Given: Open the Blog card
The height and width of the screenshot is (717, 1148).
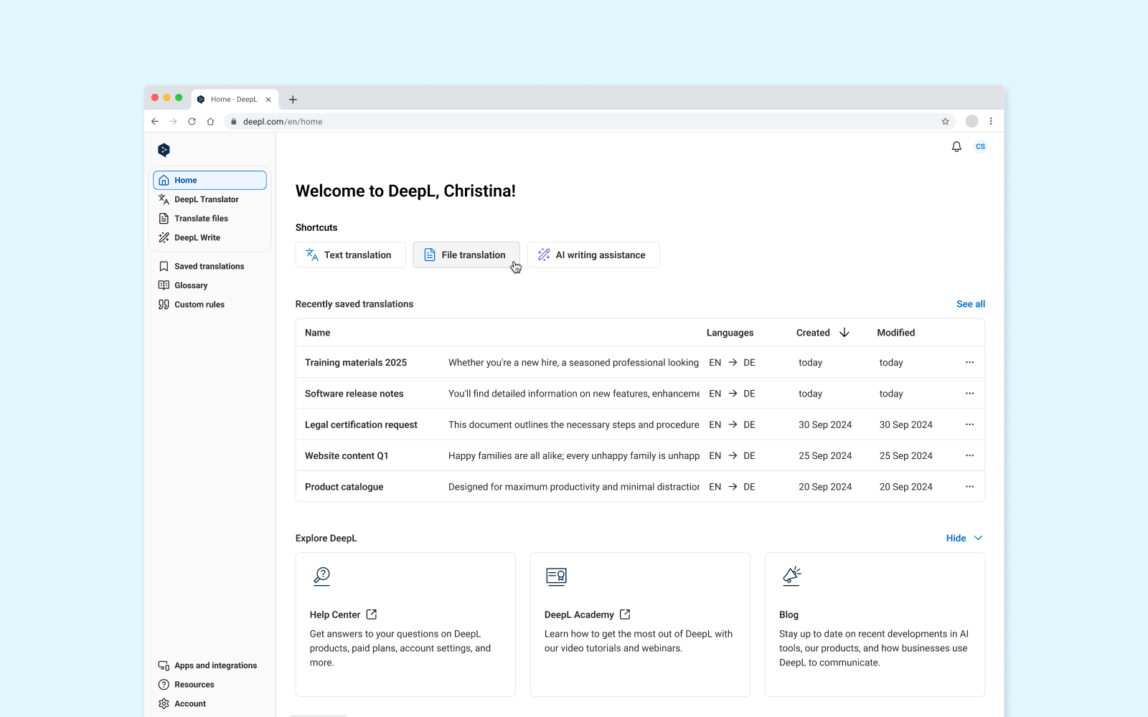Looking at the screenshot, I should (875, 624).
